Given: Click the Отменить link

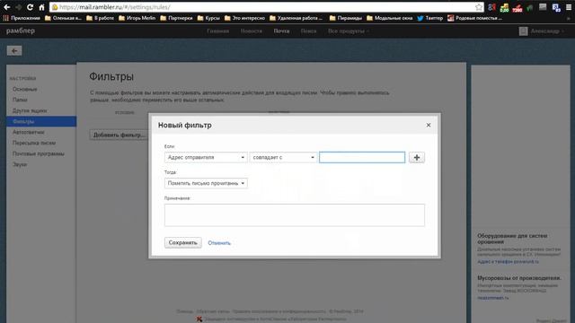Looking at the screenshot, I should [219, 243].
